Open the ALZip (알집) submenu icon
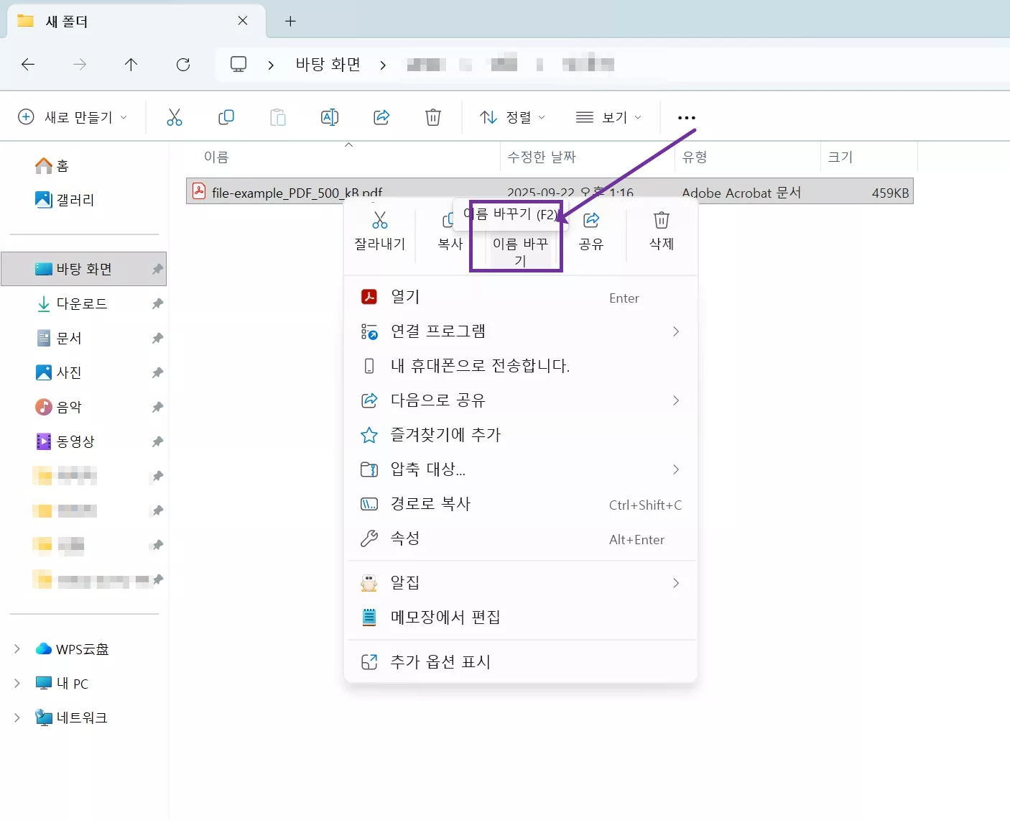This screenshot has width=1010, height=821. click(x=369, y=582)
